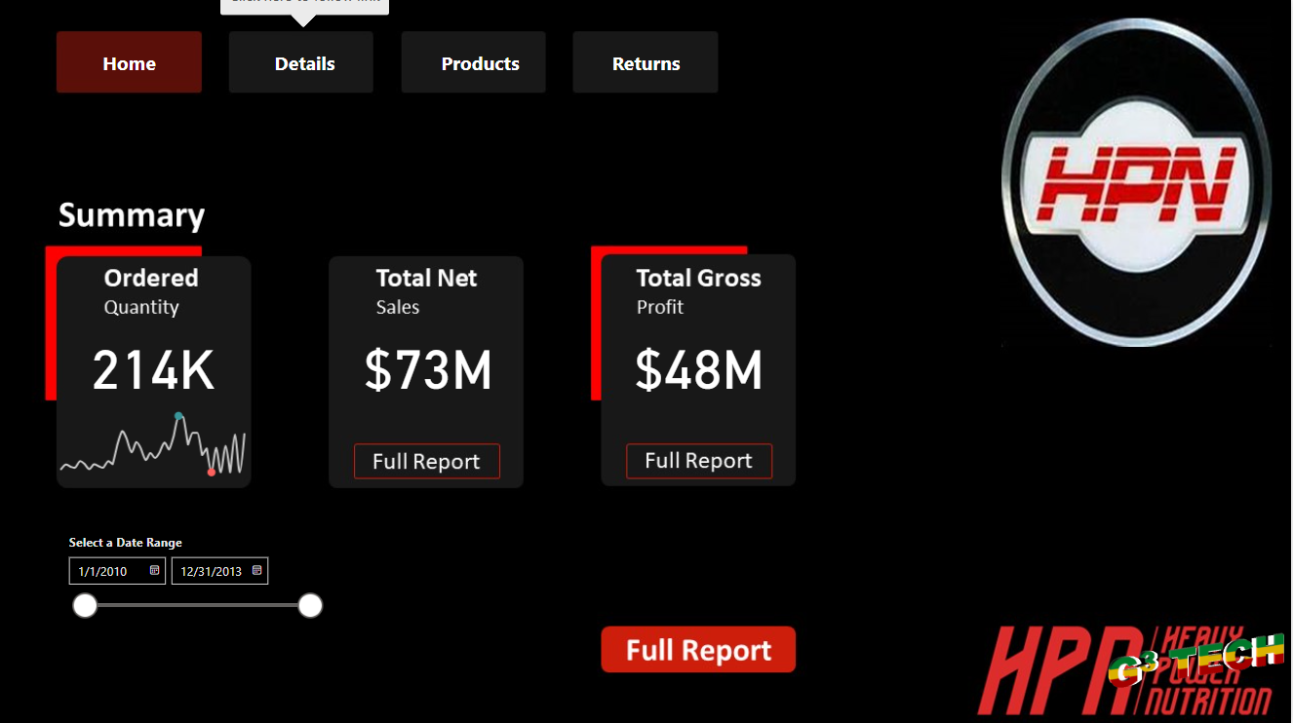Open Full Report under Total Net Sales
The width and height of the screenshot is (1293, 723).
pyautogui.click(x=426, y=462)
